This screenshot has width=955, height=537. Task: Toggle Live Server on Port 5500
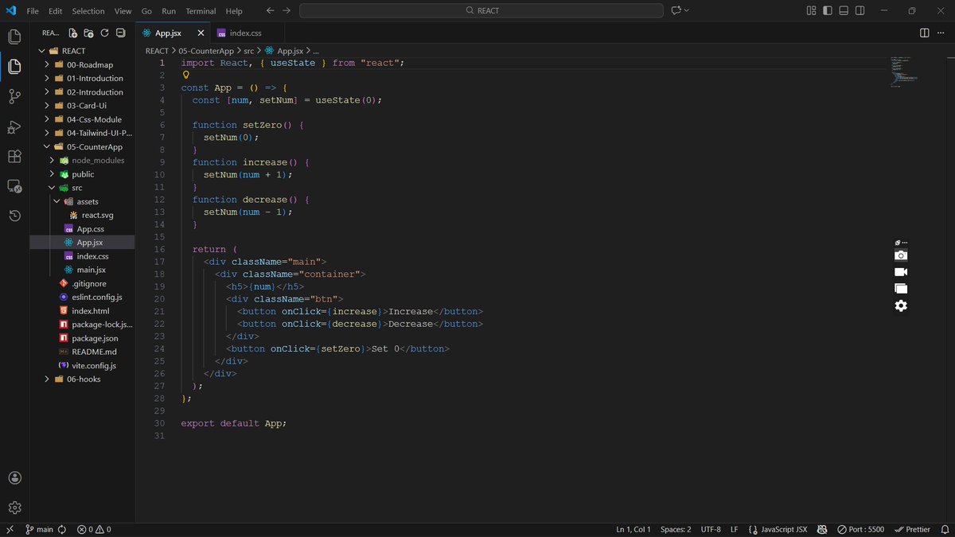(x=861, y=529)
